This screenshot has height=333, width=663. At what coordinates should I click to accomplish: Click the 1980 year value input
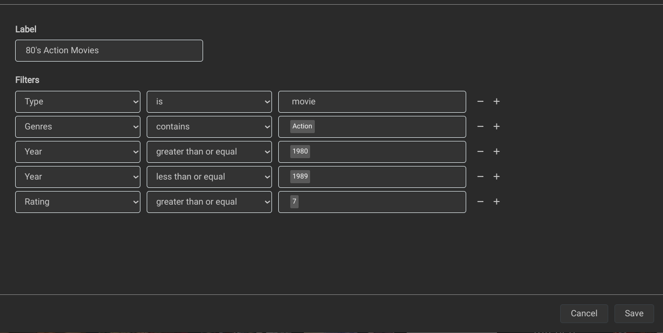coord(386,152)
